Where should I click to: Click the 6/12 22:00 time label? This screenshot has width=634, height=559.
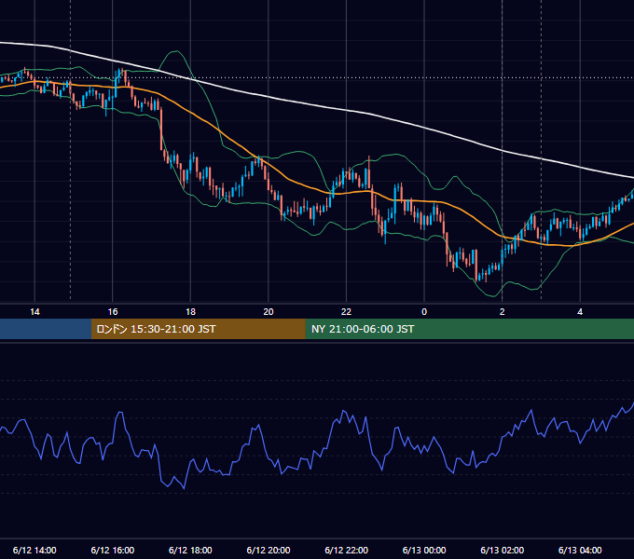346,550
